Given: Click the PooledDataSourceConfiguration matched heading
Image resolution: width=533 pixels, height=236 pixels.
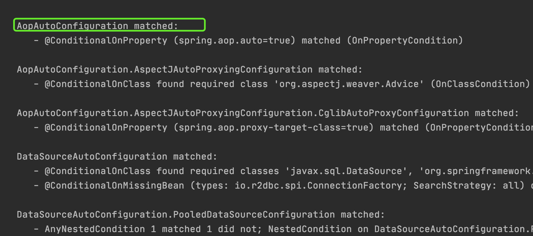Looking at the screenshot, I should (201, 215).
